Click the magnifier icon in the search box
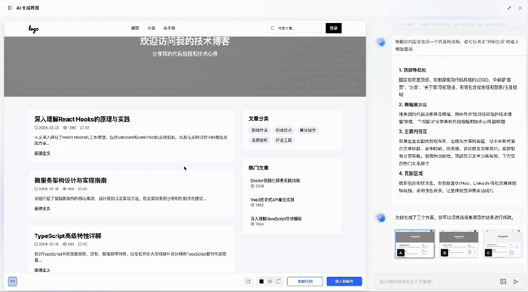The image size is (528, 292). click(273, 28)
